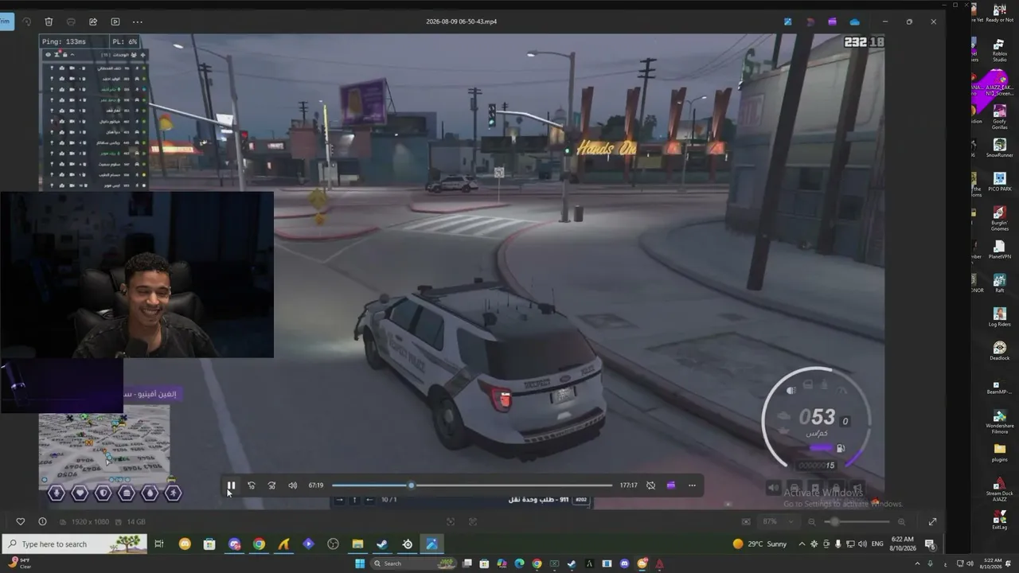
Task: Adjust the zoom level slider
Action: pos(857,522)
